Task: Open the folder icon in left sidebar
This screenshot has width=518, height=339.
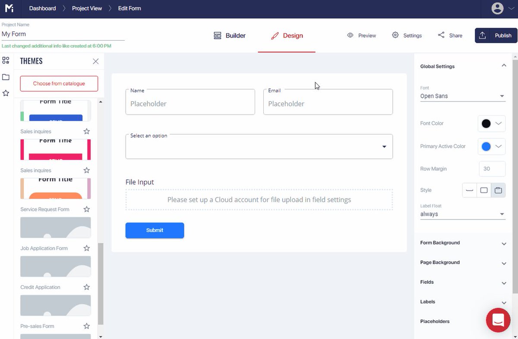Action: (6, 77)
